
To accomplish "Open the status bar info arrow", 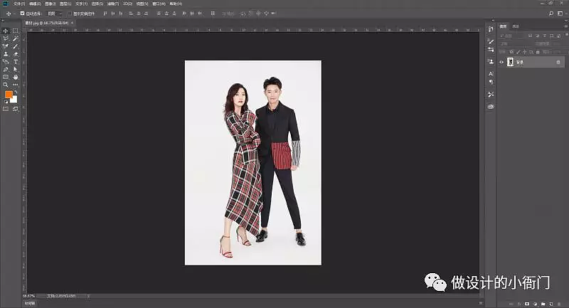I will (88, 296).
